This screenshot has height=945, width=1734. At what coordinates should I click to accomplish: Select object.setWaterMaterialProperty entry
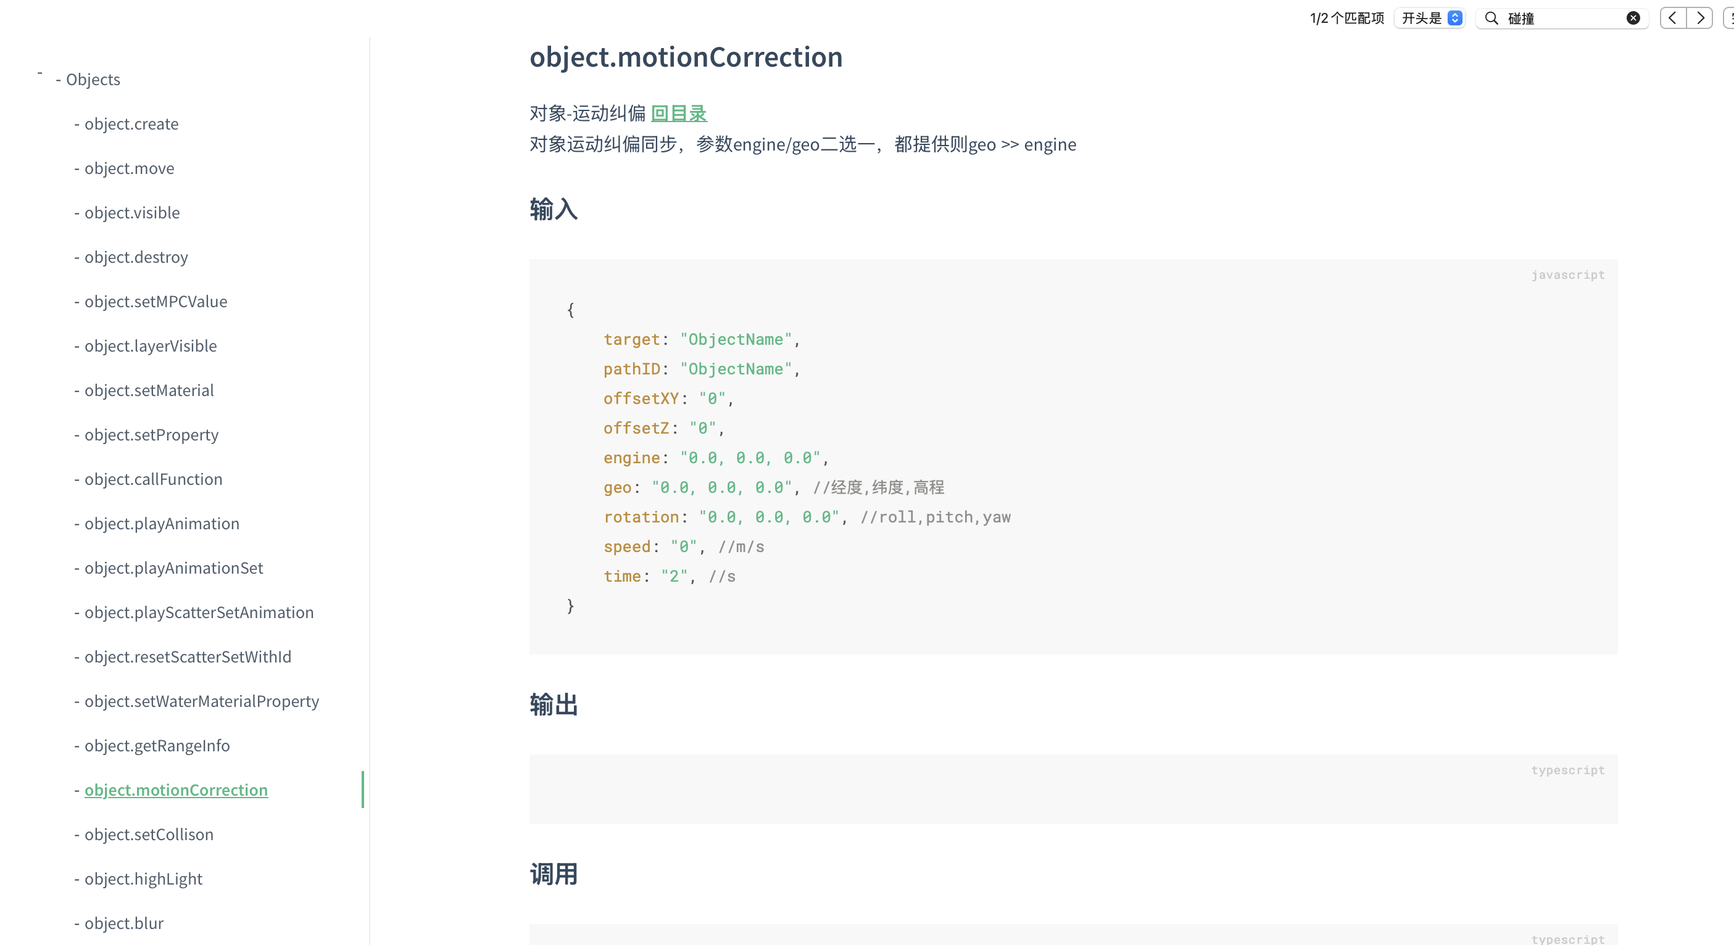(x=202, y=701)
